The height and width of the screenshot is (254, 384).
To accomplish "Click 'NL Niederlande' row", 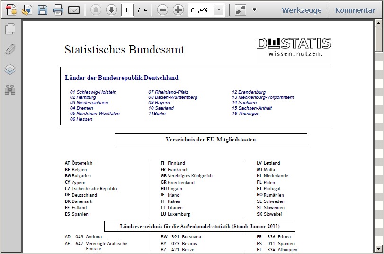I will tap(273, 175).
